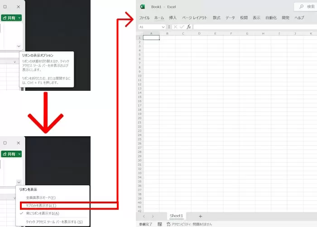Select 全画面表示モード in the ribbon menu

(41, 197)
